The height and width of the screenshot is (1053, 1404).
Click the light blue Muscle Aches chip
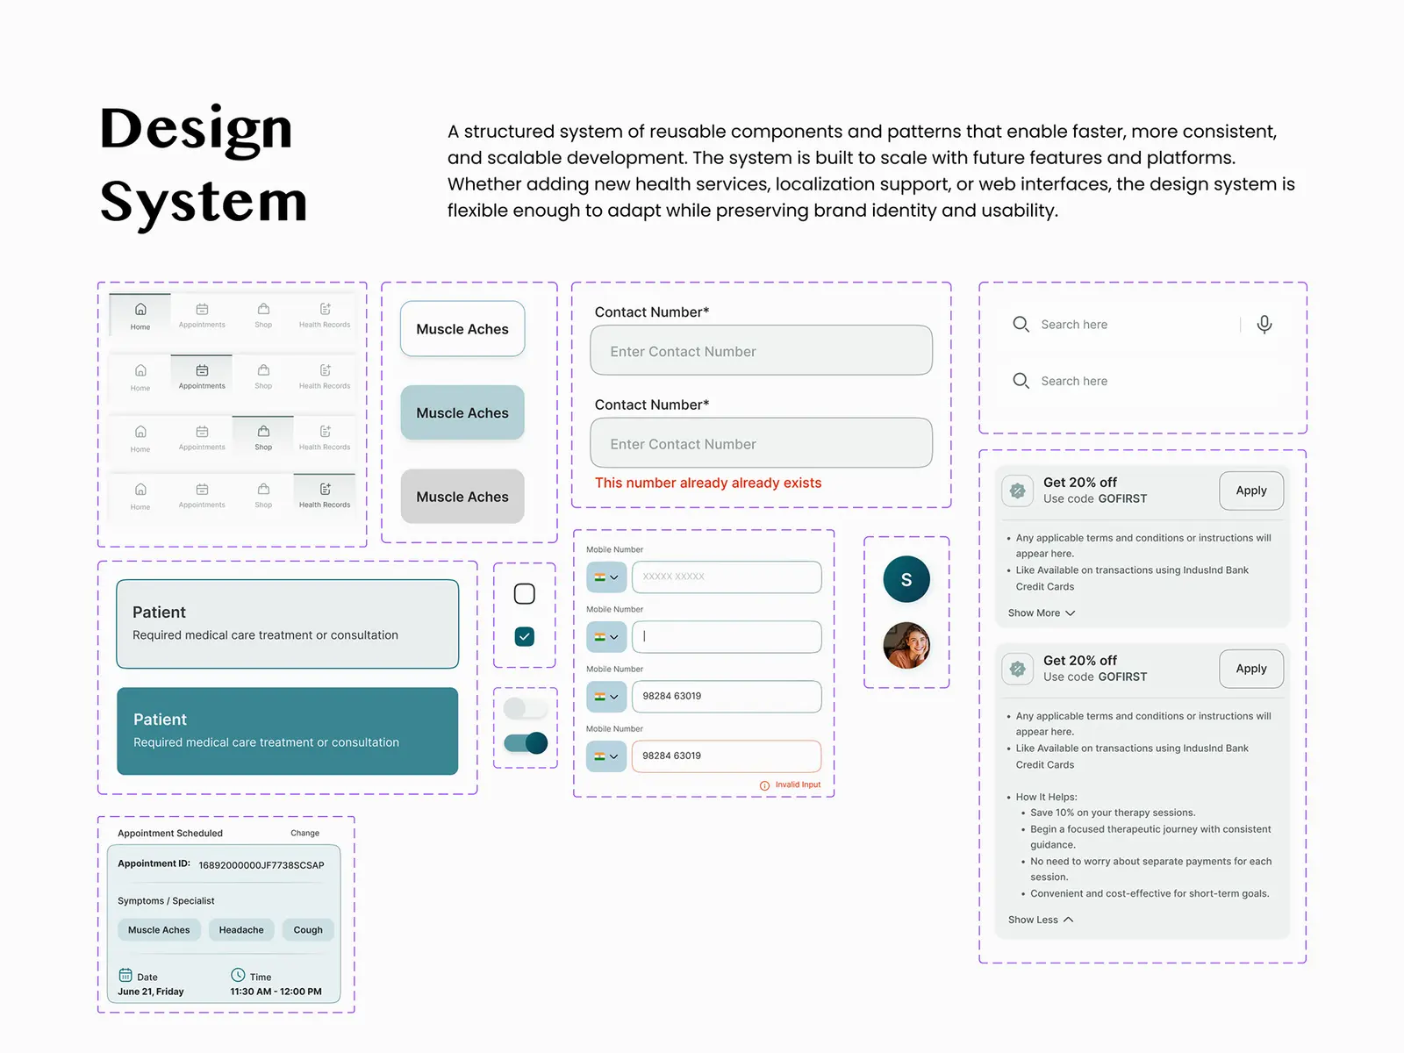(x=462, y=412)
